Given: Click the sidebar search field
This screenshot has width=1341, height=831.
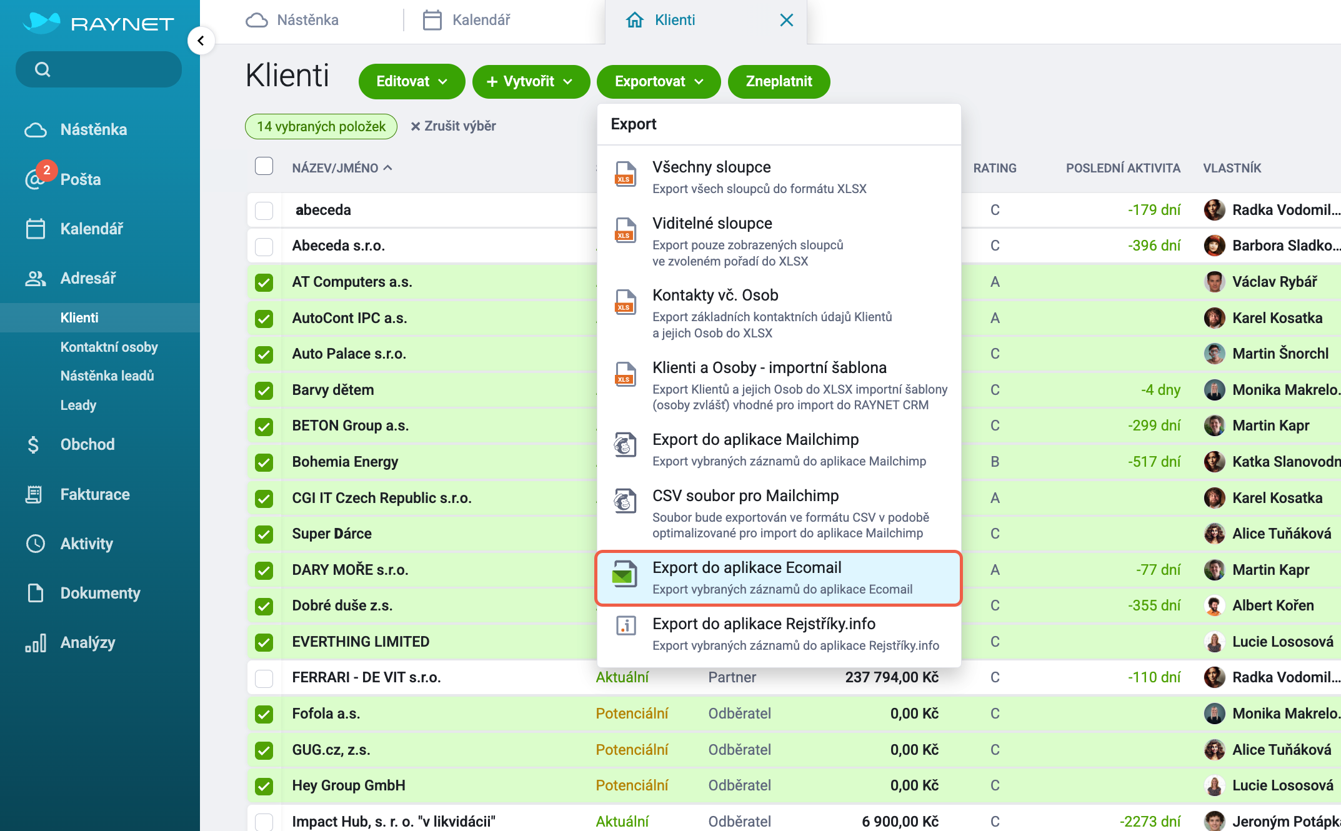Looking at the screenshot, I should point(99,69).
